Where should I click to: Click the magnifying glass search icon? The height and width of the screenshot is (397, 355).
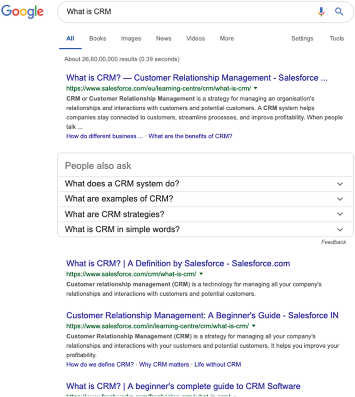339,12
